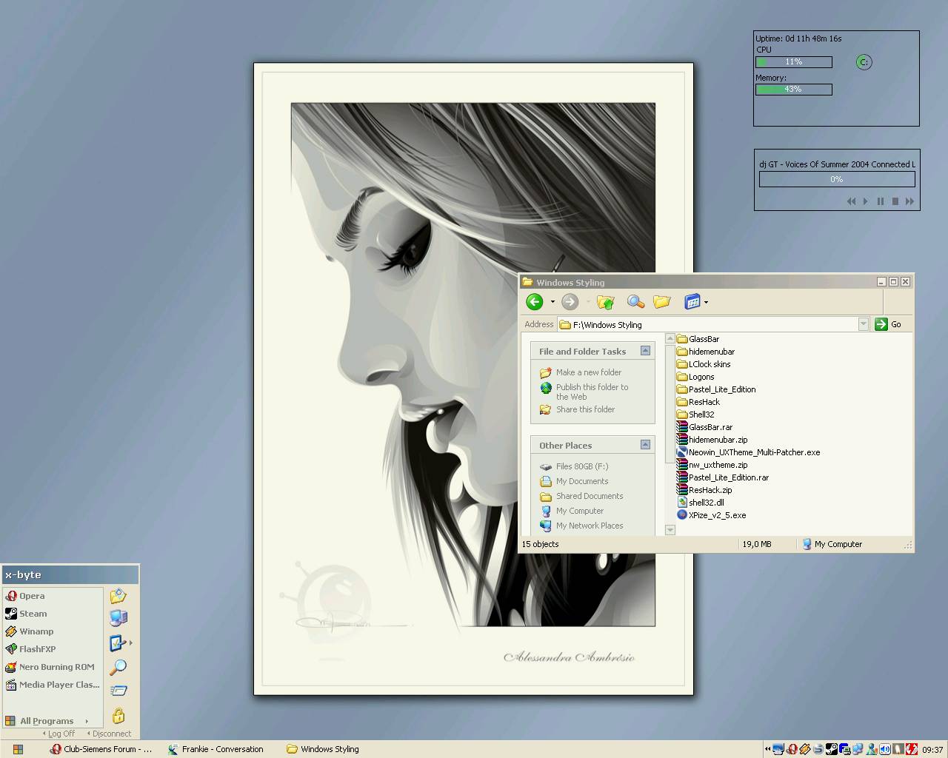Switch to Club-Siemens Forum taskbar window
Viewport: 948px width, 758px height.
pyautogui.click(x=101, y=749)
